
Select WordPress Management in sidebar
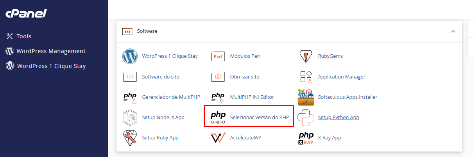pos(51,51)
